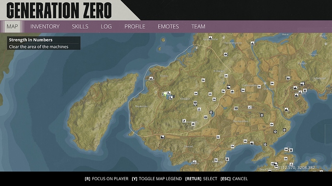Select the airplane icon at the airfield

[x=250, y=107]
